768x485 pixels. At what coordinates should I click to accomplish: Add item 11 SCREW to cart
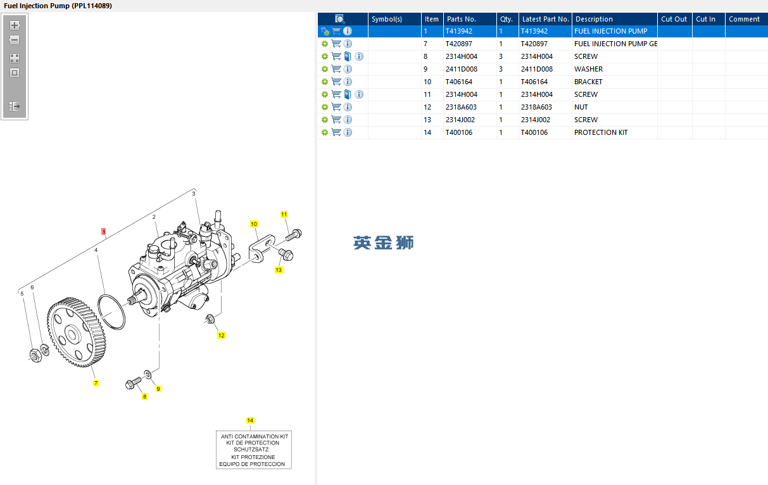(x=336, y=94)
